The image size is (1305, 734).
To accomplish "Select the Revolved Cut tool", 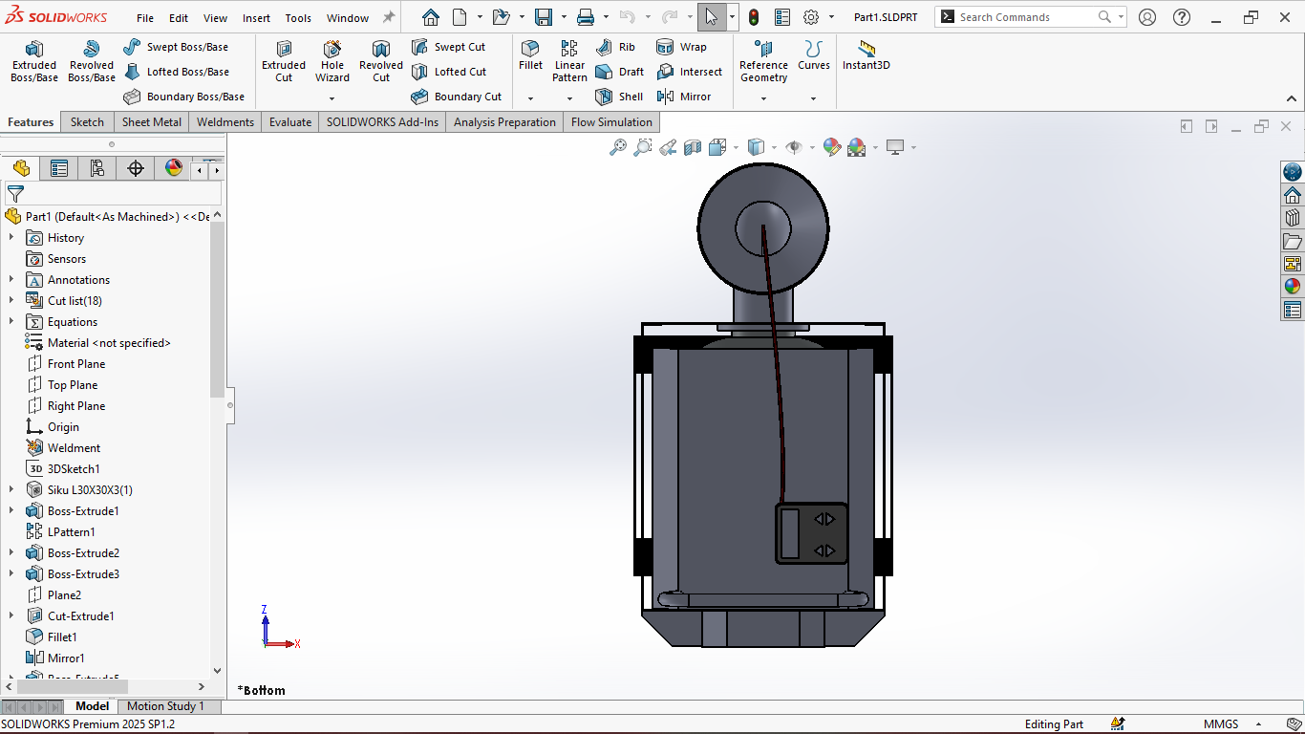I will (381, 61).
